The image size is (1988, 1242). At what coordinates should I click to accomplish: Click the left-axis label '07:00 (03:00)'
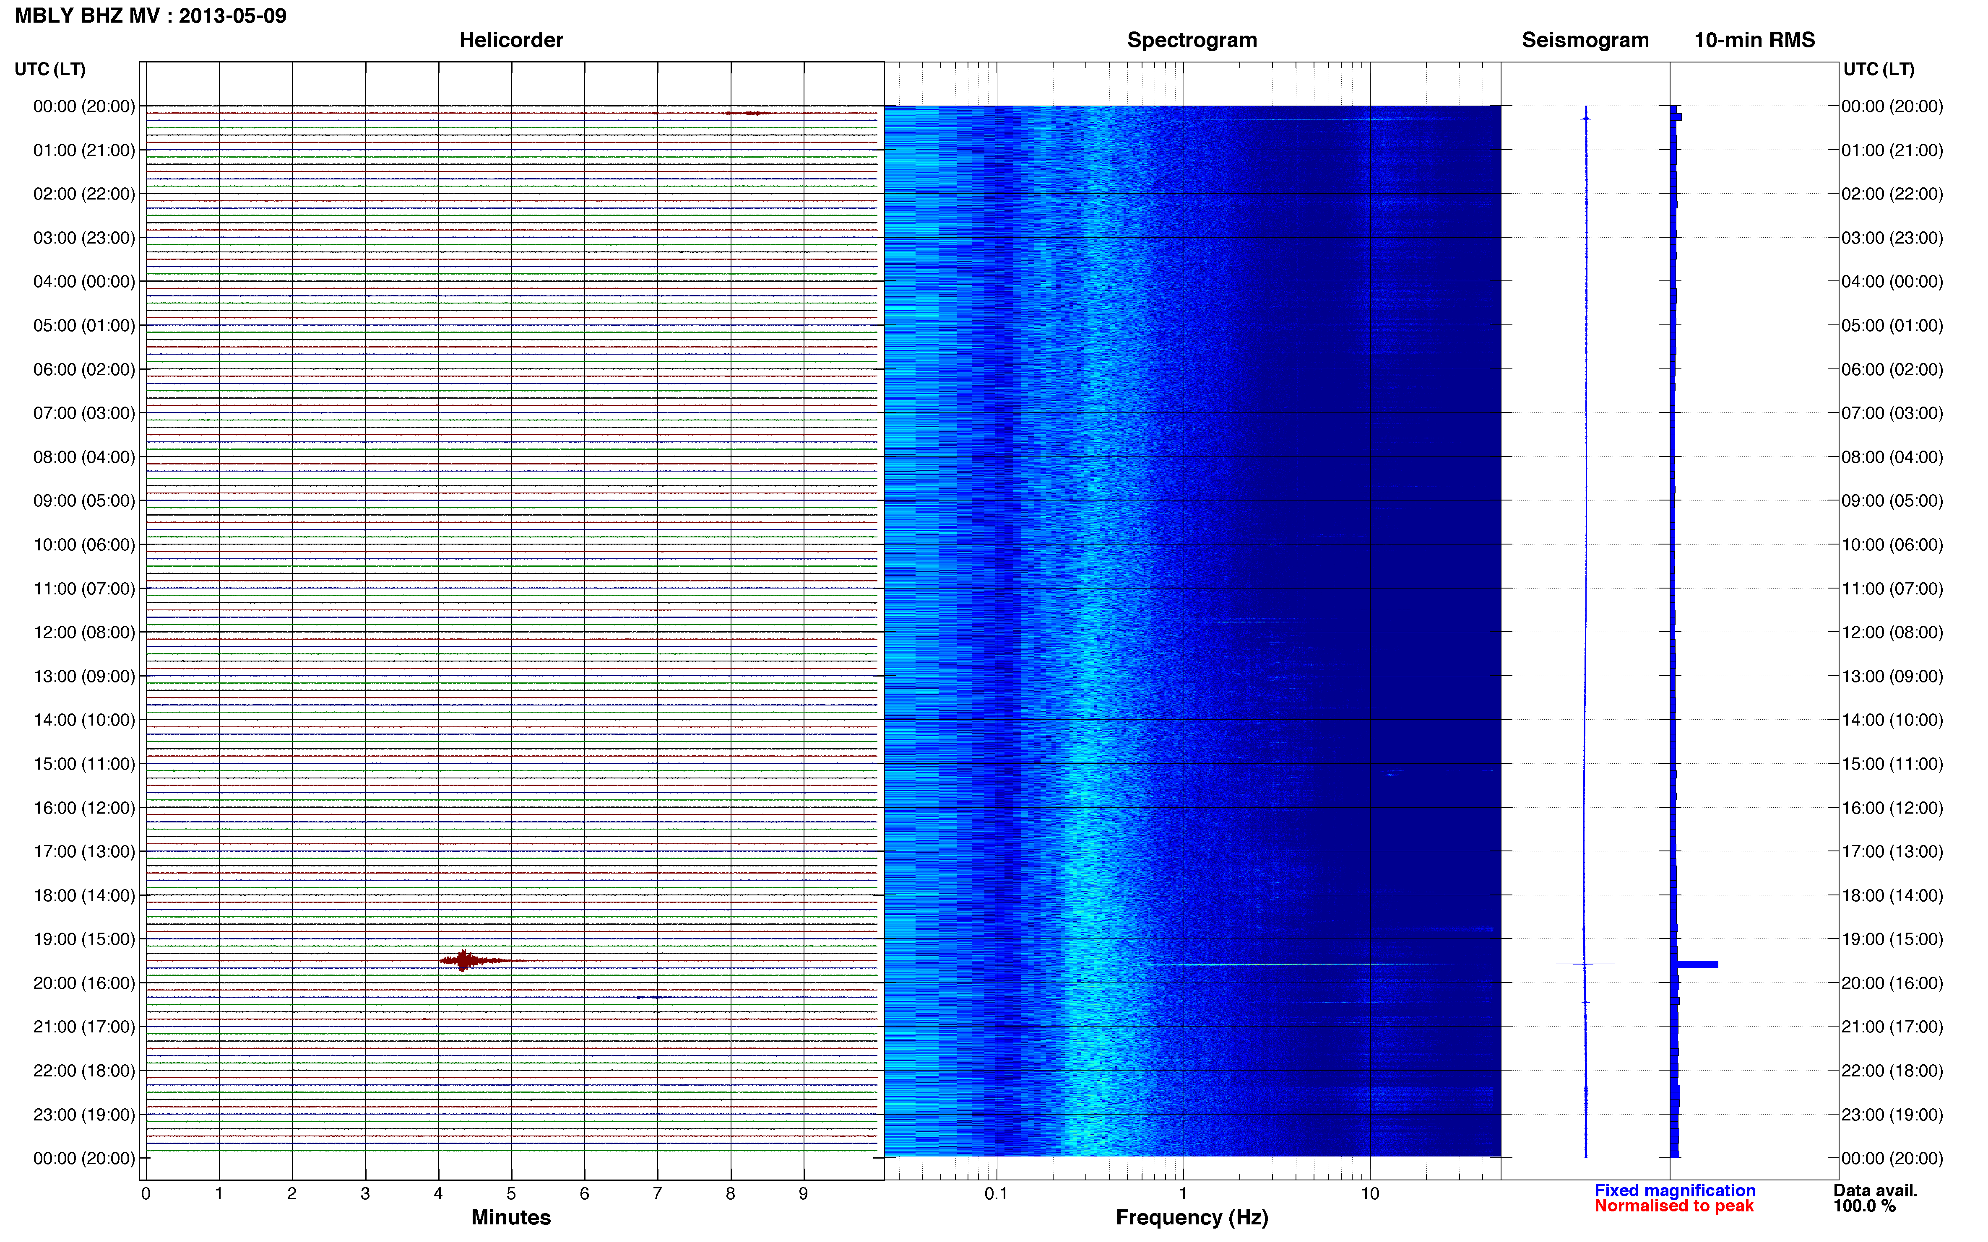click(84, 413)
